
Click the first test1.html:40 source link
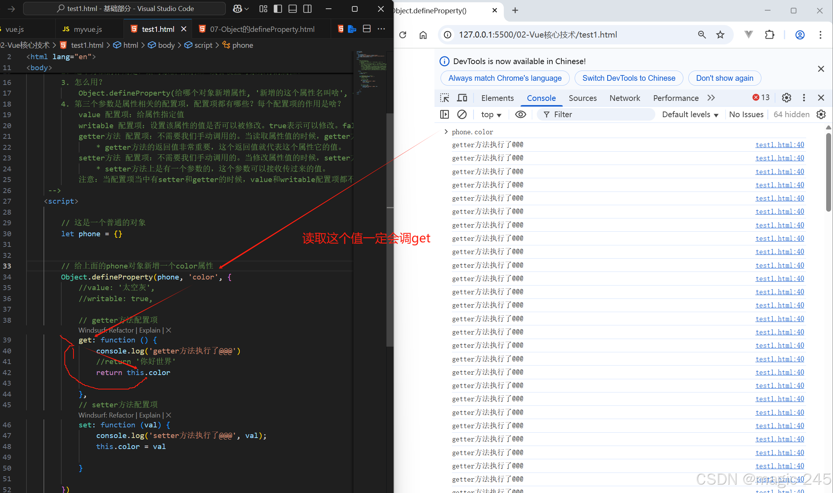pos(780,145)
